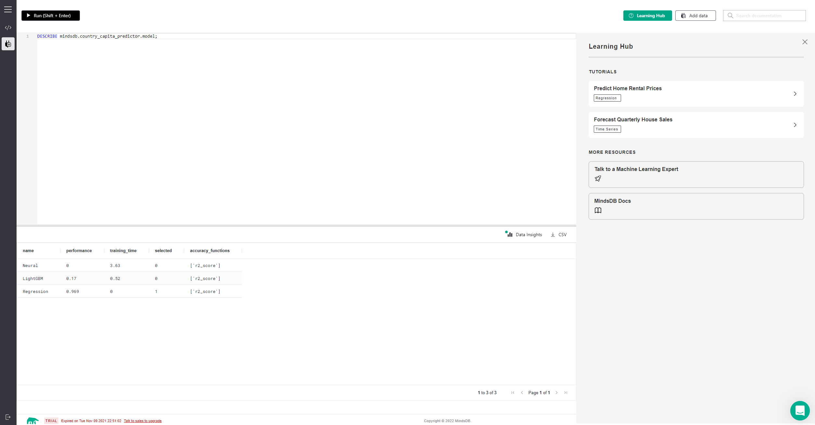
Task: Click Talk to sales to upgrade link
Action: point(143,421)
